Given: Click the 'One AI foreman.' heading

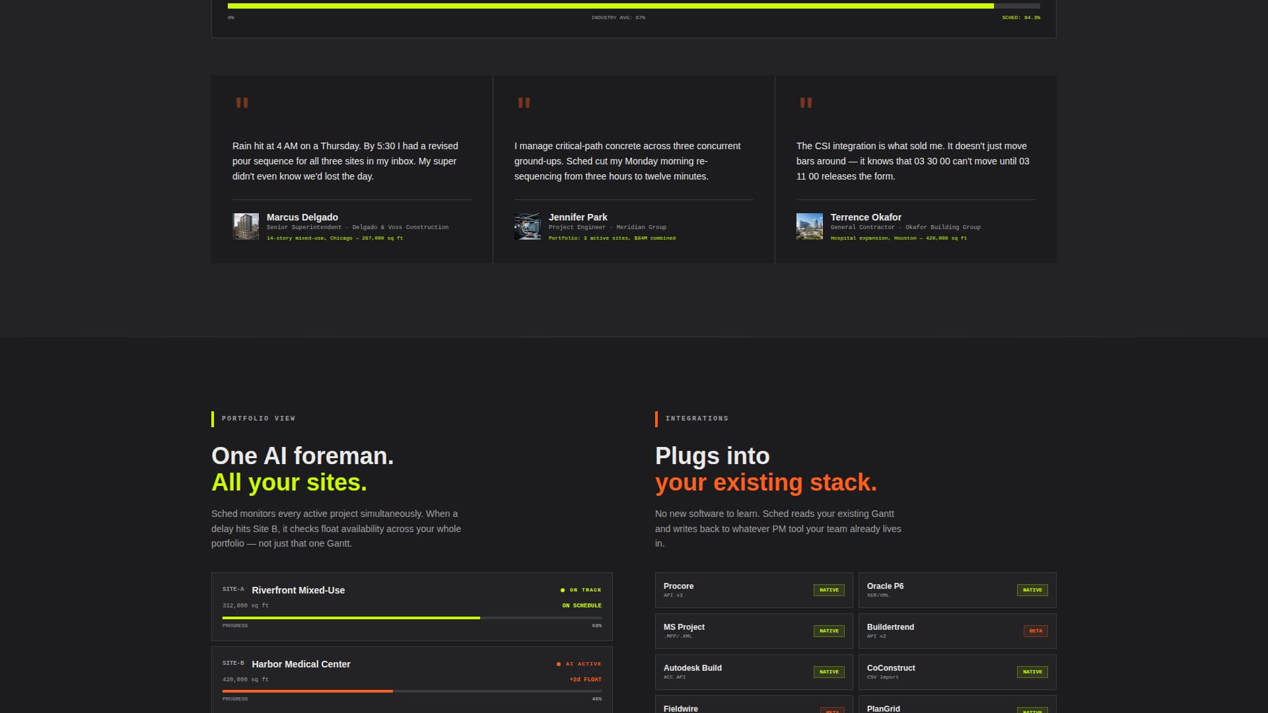Looking at the screenshot, I should point(302,456).
